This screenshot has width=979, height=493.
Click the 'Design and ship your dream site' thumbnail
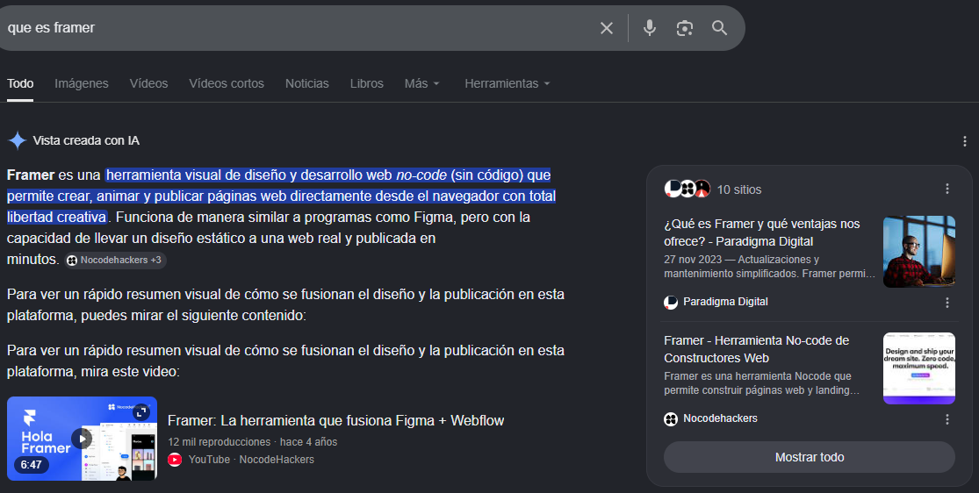(x=919, y=368)
